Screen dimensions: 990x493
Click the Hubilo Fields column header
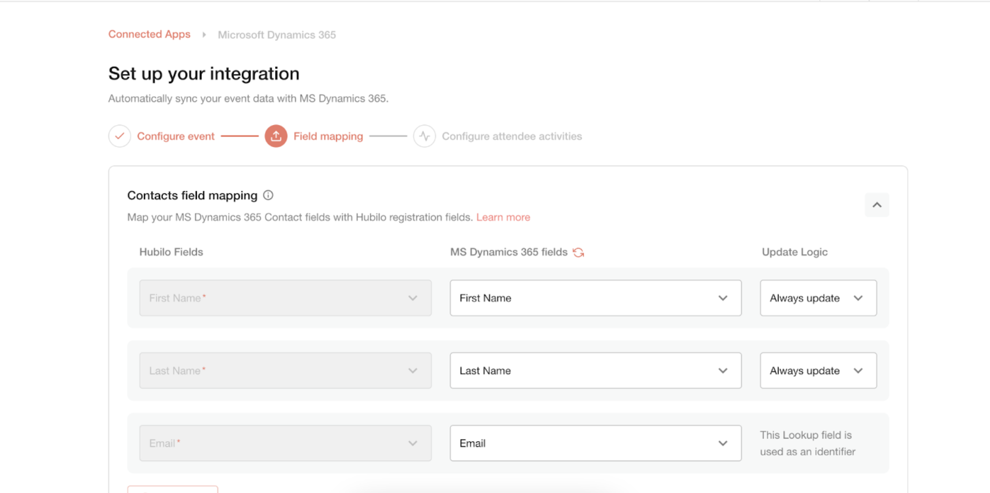click(x=171, y=252)
